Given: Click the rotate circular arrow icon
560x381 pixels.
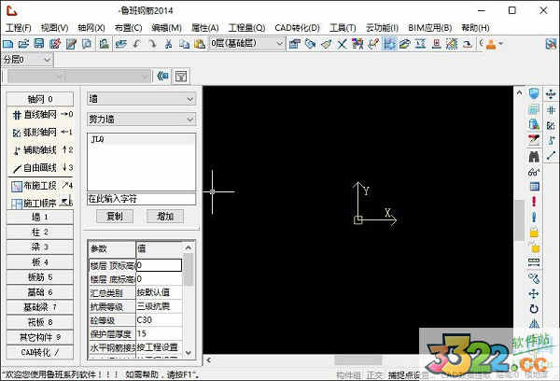Looking at the screenshot, I should coord(534,309).
